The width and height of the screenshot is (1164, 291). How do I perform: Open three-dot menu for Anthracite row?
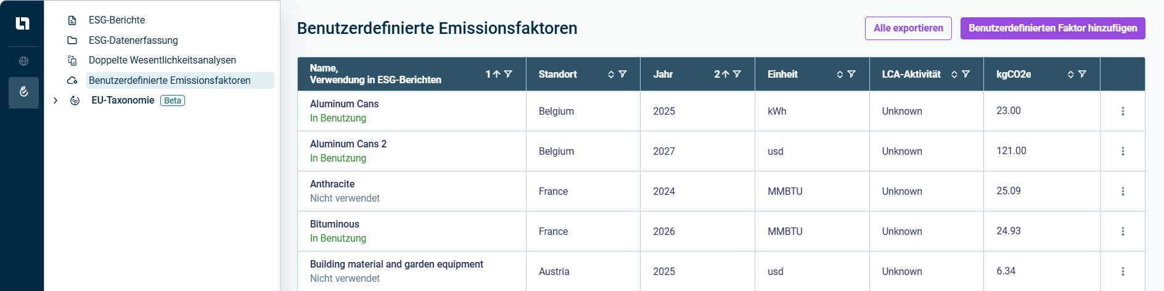coord(1123,191)
